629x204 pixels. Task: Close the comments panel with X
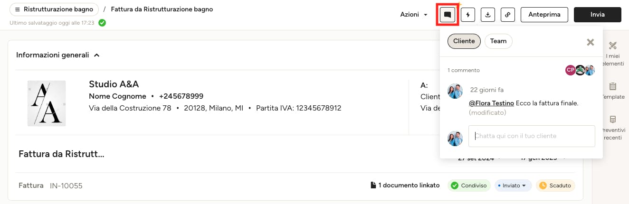591,42
